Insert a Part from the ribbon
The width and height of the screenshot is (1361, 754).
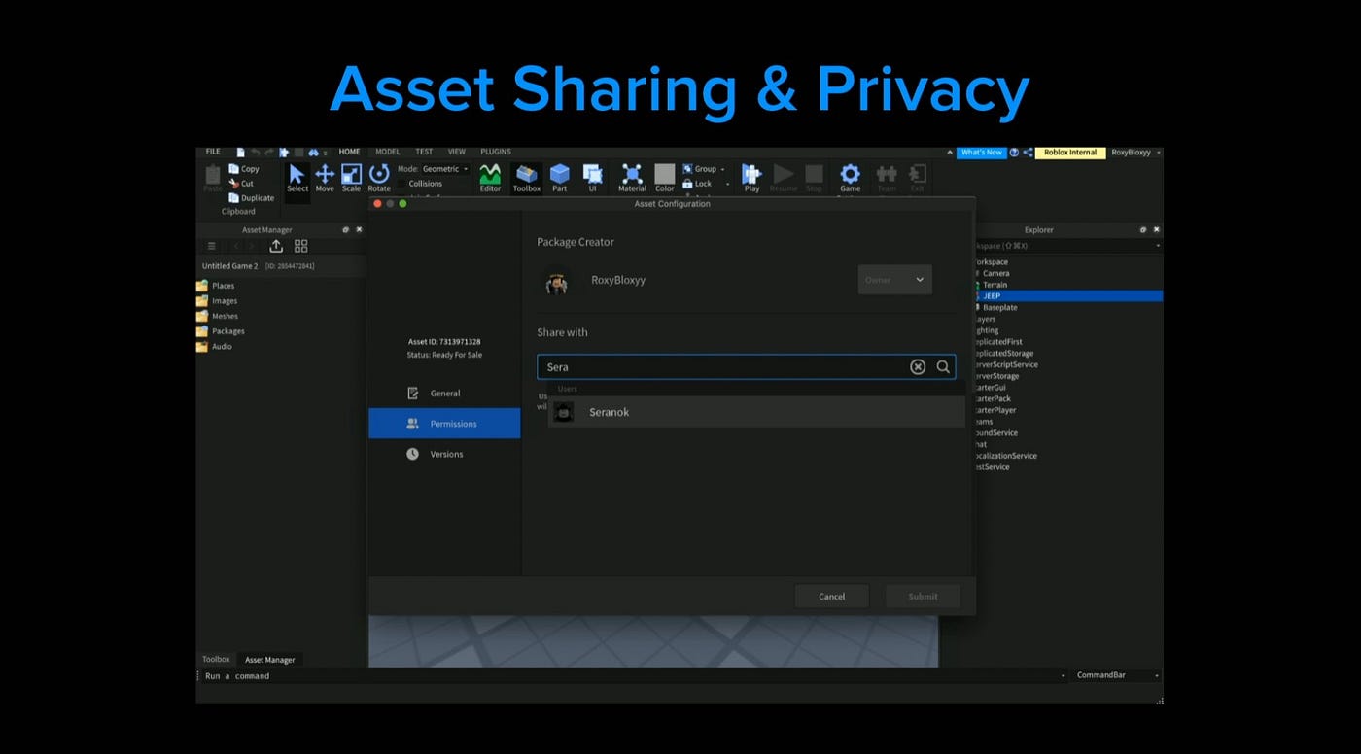560,178
